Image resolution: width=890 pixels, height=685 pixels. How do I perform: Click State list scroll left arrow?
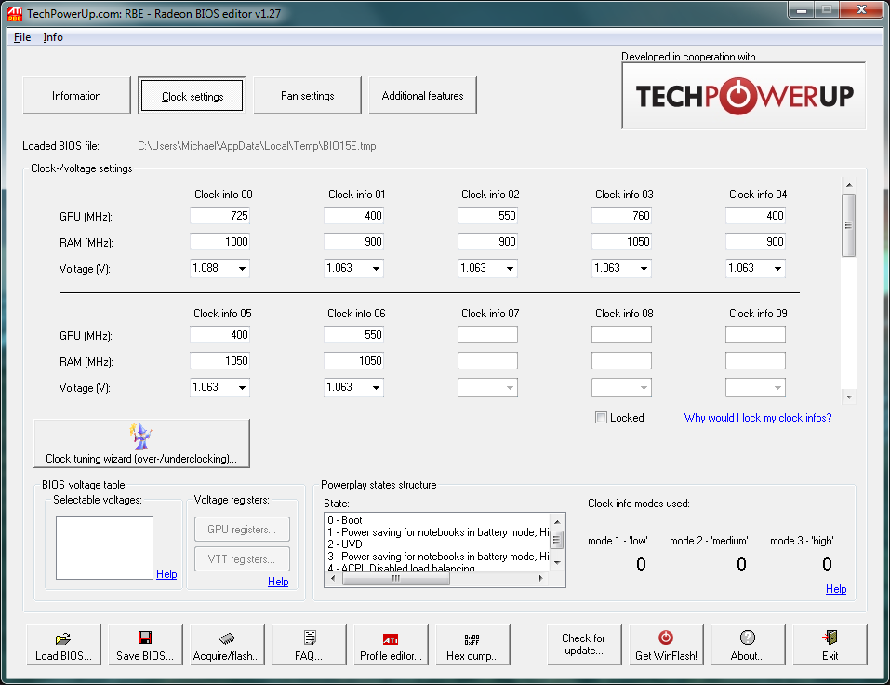(333, 578)
